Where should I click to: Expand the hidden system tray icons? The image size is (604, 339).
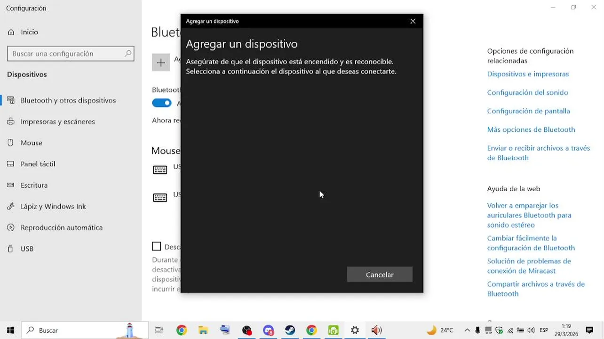pyautogui.click(x=467, y=330)
